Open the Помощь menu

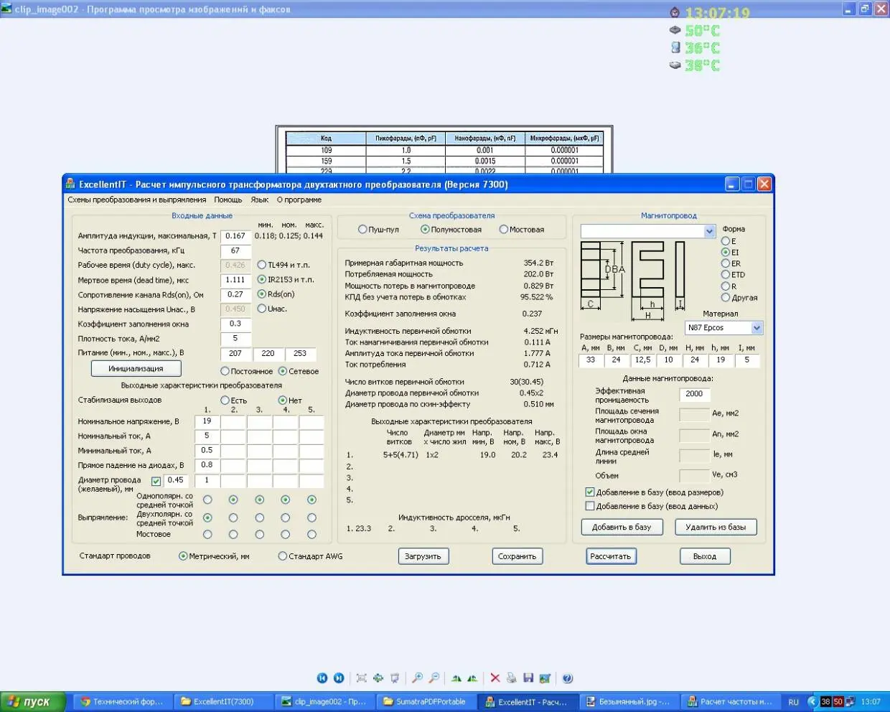click(x=228, y=200)
